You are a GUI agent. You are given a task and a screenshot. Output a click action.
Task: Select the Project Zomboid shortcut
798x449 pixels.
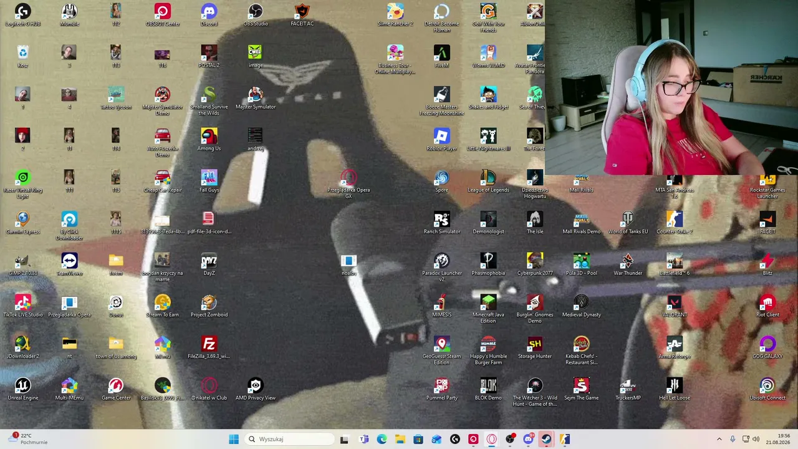(x=209, y=306)
